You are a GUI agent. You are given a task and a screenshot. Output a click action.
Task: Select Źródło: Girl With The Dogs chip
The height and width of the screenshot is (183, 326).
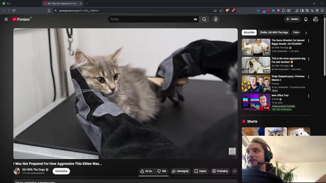[274, 32]
